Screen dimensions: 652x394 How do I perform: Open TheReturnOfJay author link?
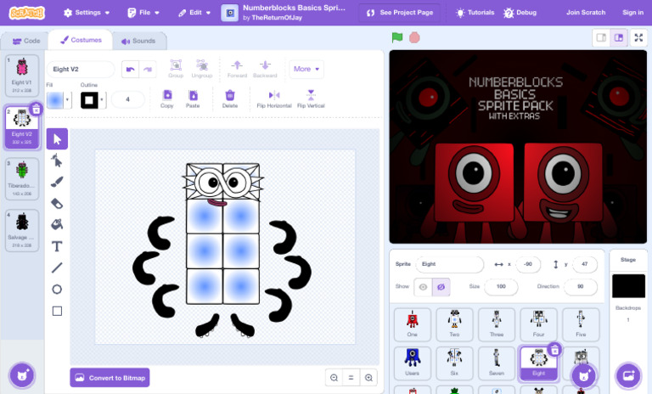point(277,18)
